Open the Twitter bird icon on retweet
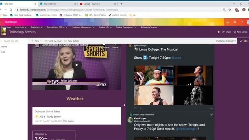 212,114
